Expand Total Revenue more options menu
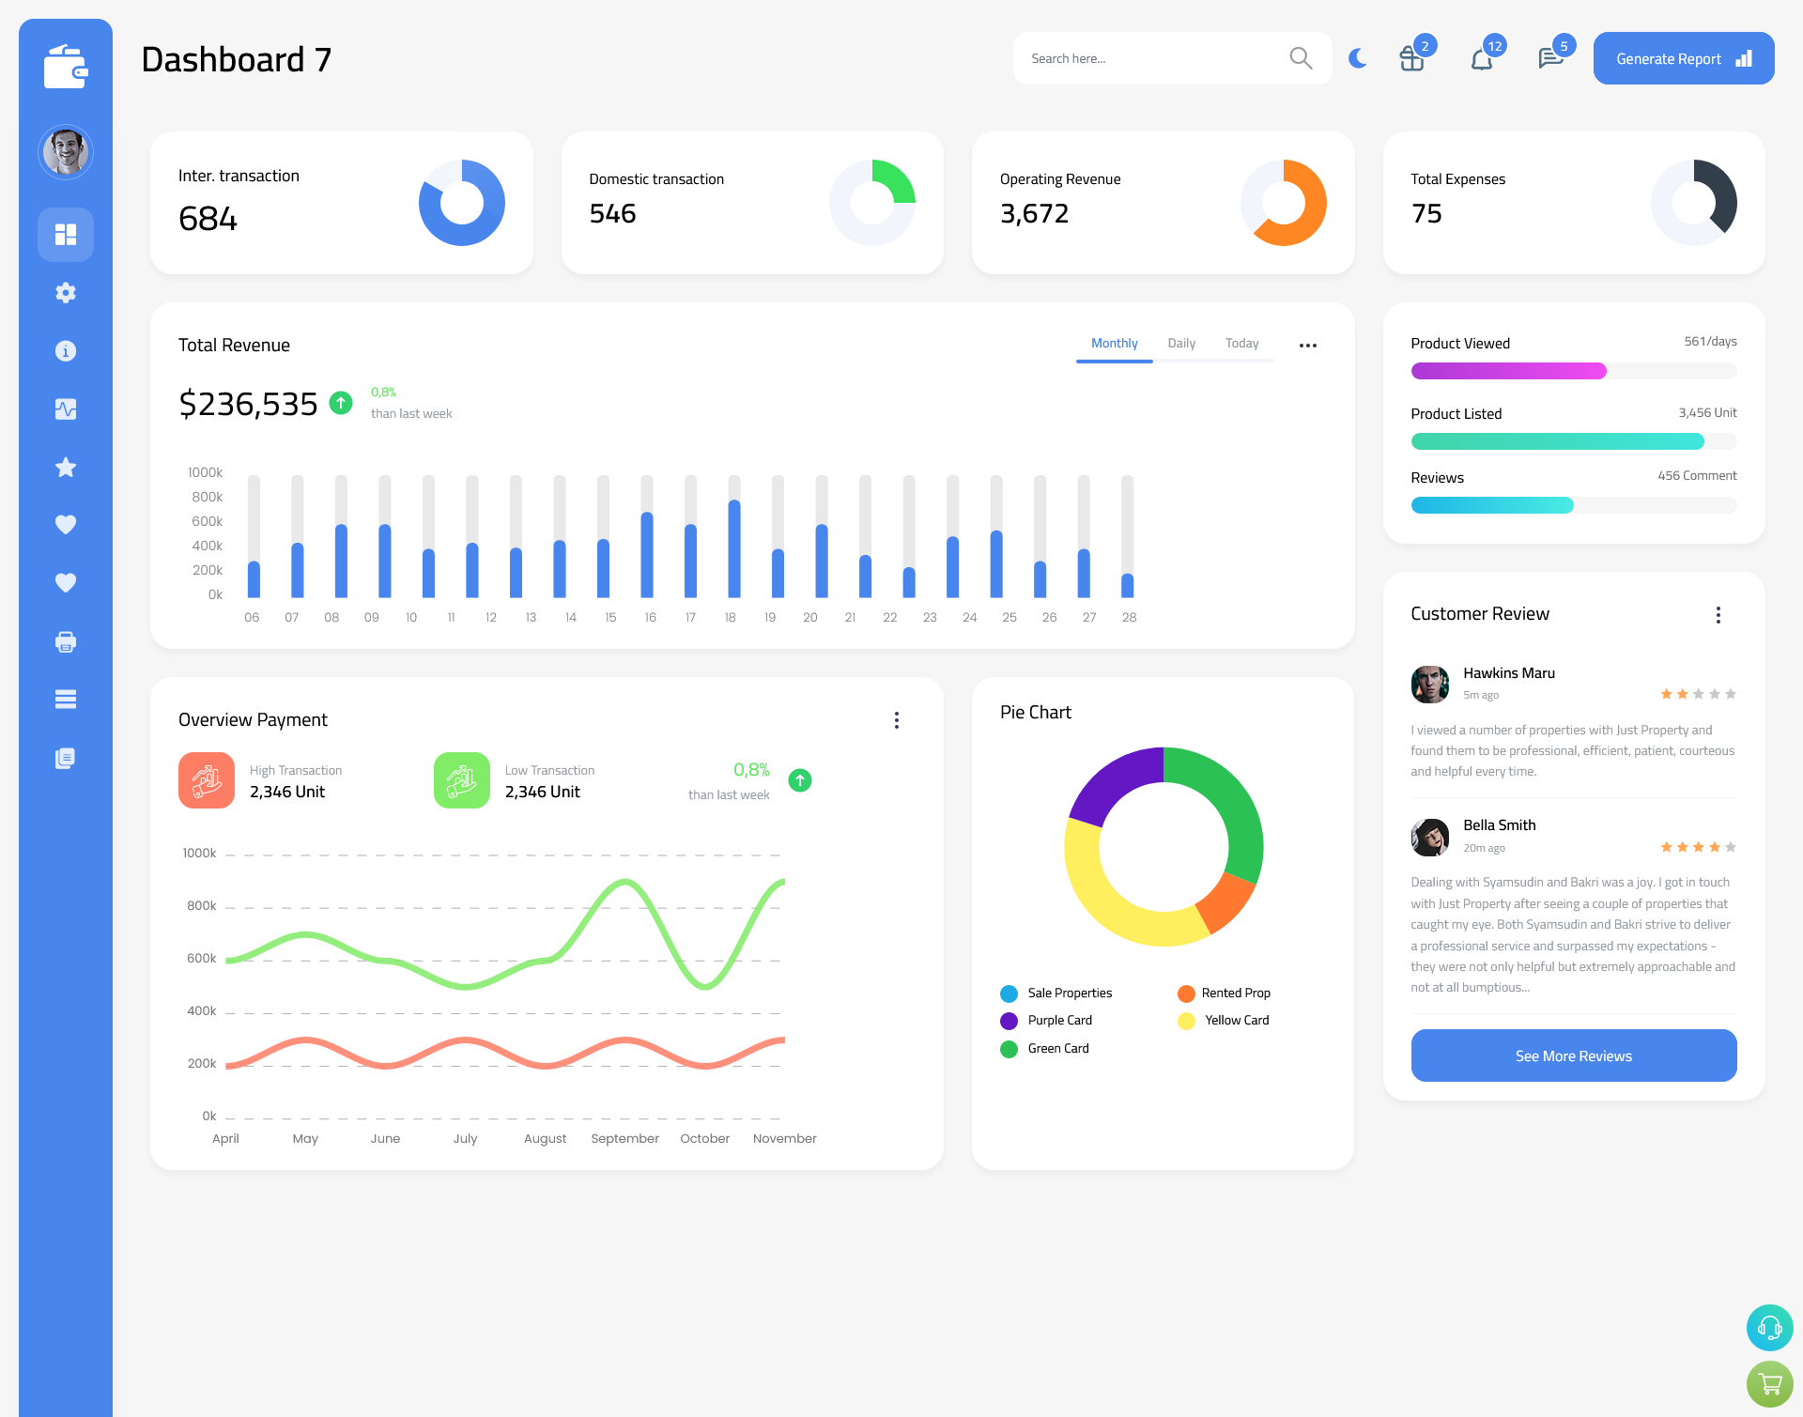The height and width of the screenshot is (1417, 1803). click(x=1308, y=344)
